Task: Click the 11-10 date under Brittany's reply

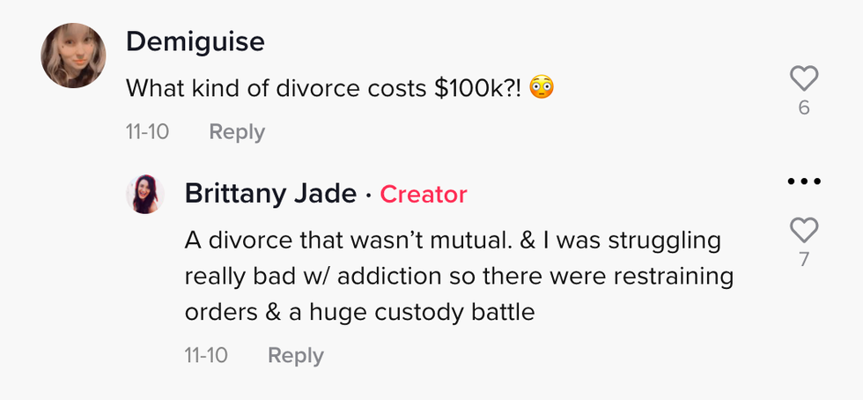Action: click(x=206, y=356)
